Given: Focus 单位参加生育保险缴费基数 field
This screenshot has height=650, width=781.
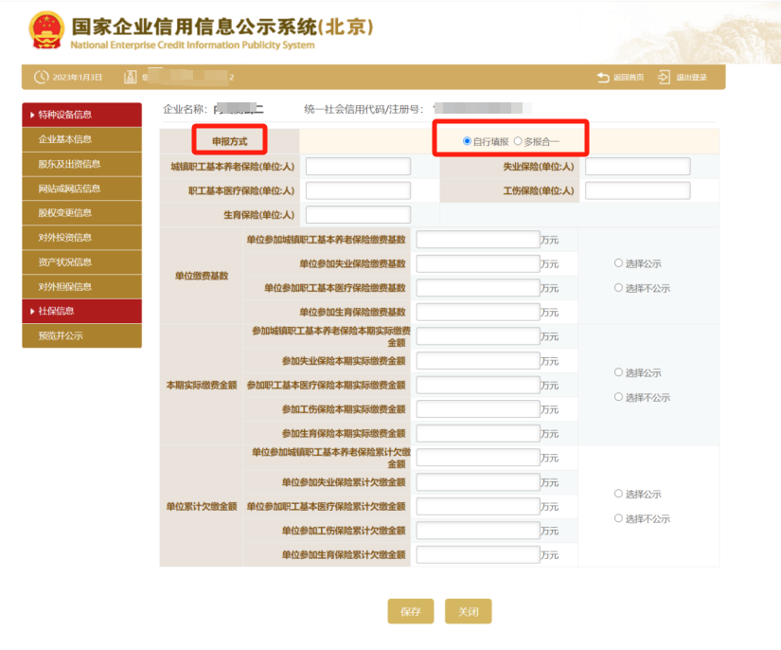Looking at the screenshot, I should click(x=478, y=312).
